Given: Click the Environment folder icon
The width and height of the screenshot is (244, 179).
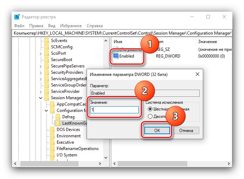Looking at the screenshot, I should pyautogui.click(x=52, y=136).
